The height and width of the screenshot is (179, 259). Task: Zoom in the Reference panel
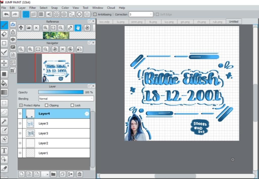click(46, 28)
